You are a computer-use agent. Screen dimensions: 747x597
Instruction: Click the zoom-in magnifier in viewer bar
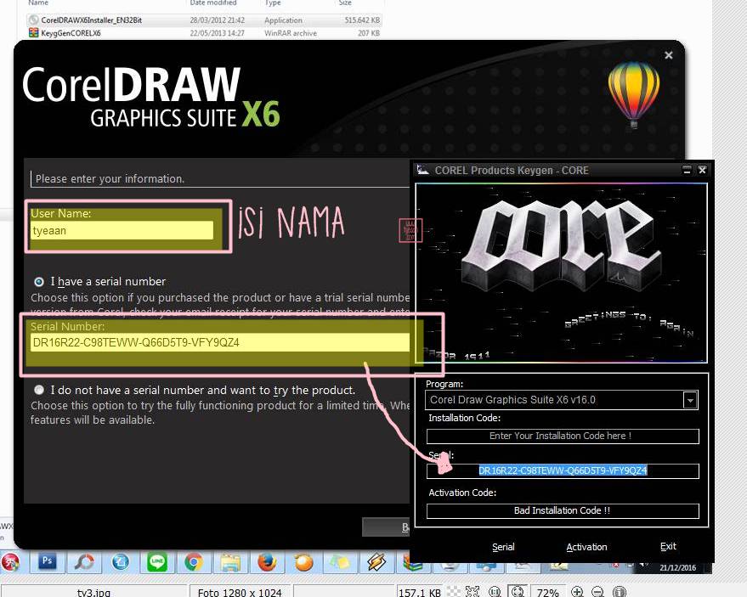(x=577, y=592)
